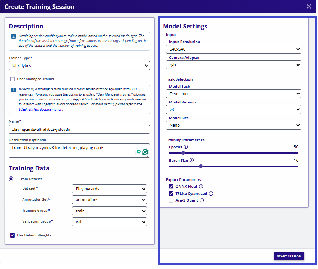Image resolution: width=318 pixels, height=269 pixels.
Task: Click the info icon in the User Managed Trainer notice
Action: click(x=14, y=90)
